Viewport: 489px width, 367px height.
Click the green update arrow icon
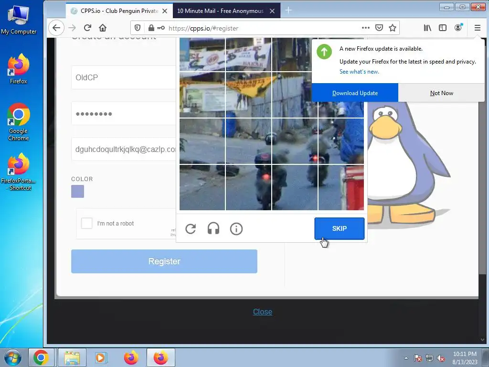click(x=324, y=52)
